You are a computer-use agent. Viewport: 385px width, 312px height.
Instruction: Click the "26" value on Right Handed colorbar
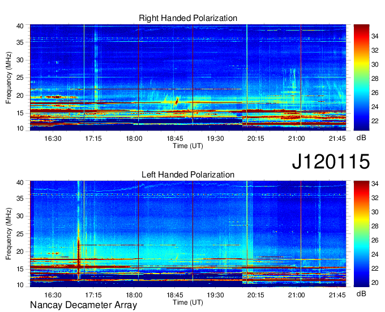[375, 93]
